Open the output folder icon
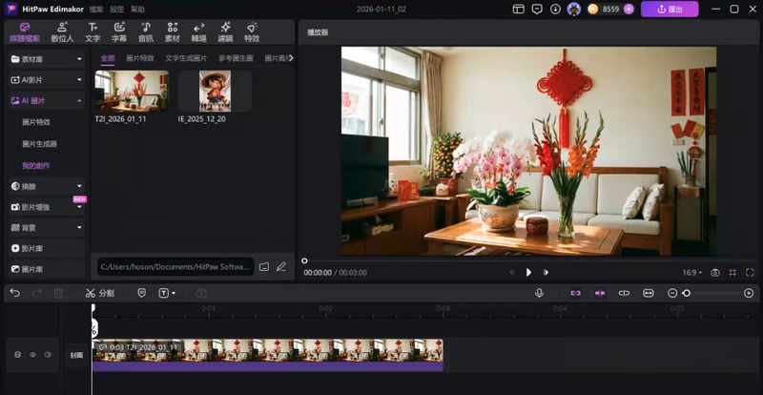This screenshot has width=763, height=395. point(264,267)
